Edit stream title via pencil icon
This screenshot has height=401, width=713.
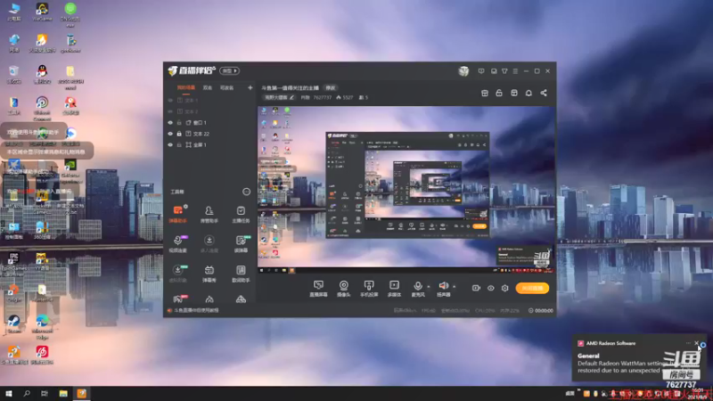click(292, 97)
